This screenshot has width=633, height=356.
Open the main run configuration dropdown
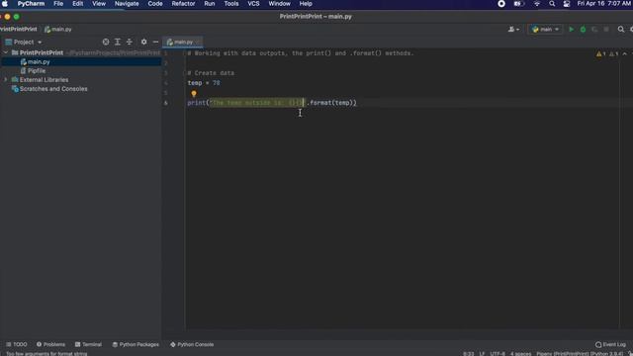pyautogui.click(x=545, y=30)
